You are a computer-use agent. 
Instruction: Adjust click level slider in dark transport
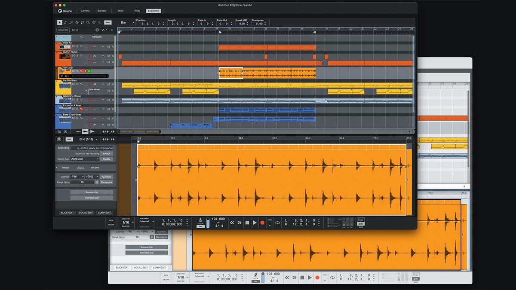(x=209, y=223)
